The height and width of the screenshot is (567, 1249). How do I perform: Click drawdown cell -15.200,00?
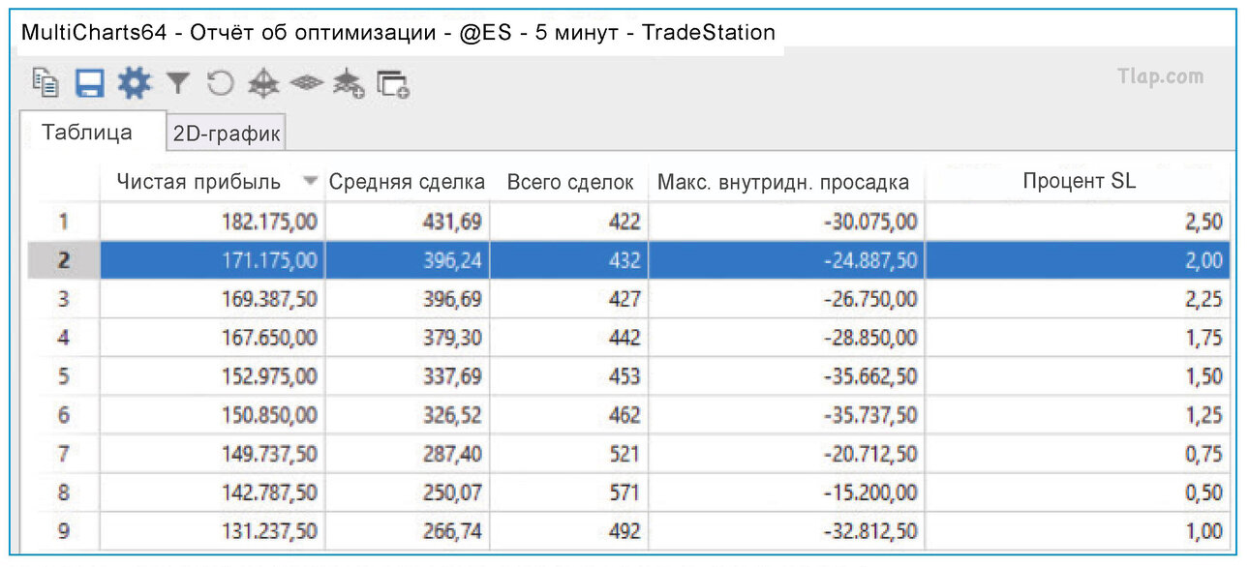coord(786,492)
